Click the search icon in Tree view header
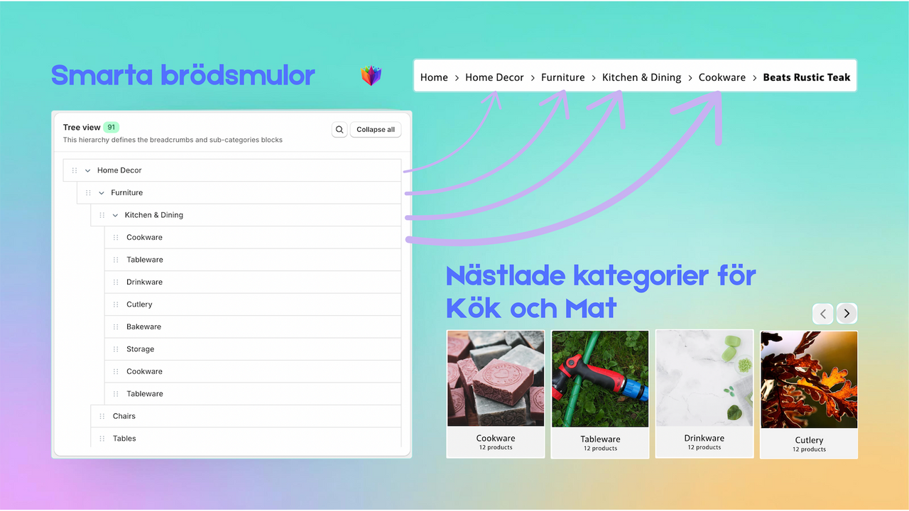The width and height of the screenshot is (909, 511). (x=339, y=129)
